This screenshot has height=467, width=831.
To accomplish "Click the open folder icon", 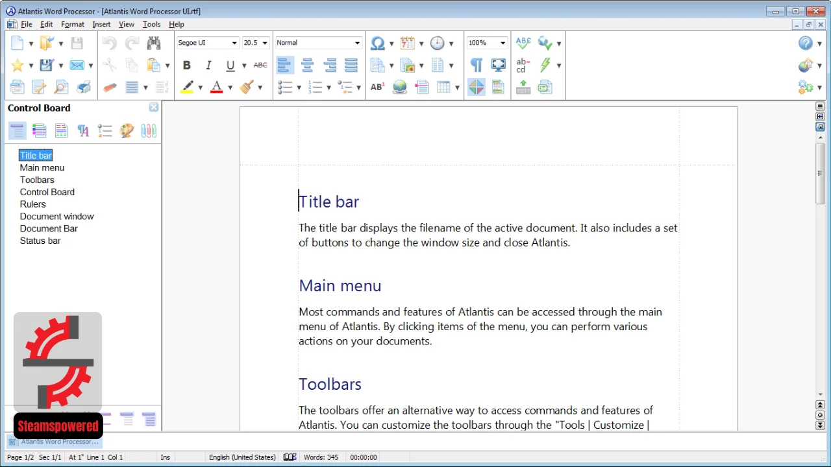I will (46, 43).
